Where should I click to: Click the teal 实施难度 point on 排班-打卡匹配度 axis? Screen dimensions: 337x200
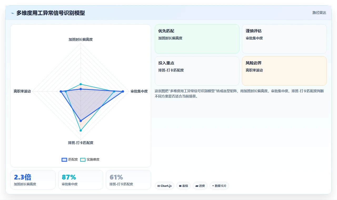(x=81, y=130)
